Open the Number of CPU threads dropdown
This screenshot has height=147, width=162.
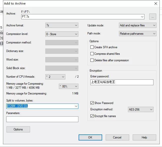[x=55, y=77]
